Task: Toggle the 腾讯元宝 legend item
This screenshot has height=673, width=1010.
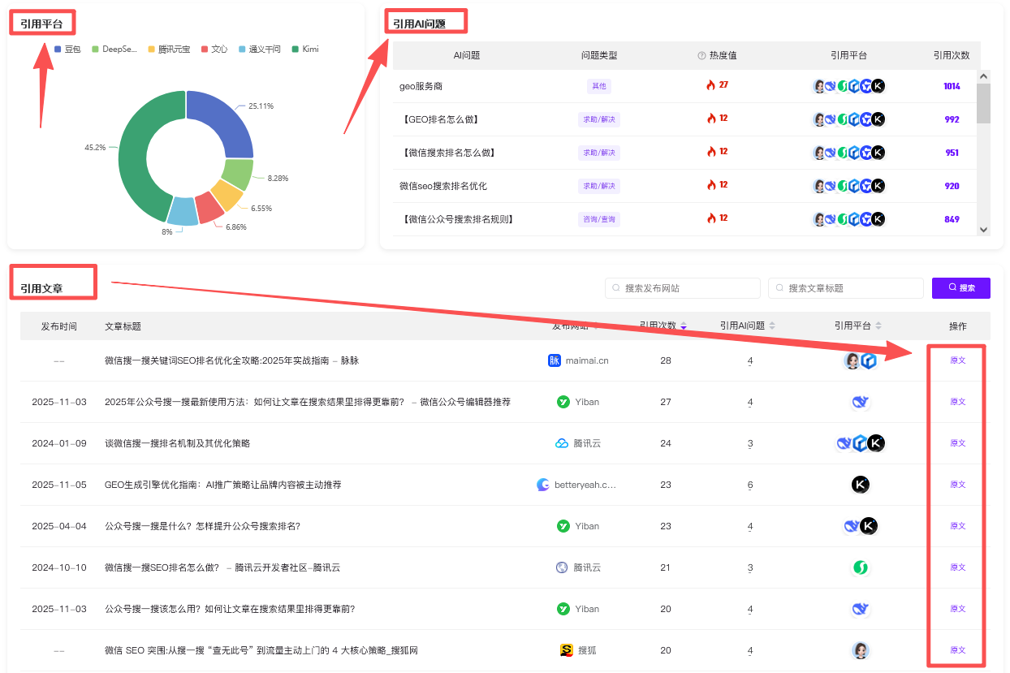Action: coord(169,50)
